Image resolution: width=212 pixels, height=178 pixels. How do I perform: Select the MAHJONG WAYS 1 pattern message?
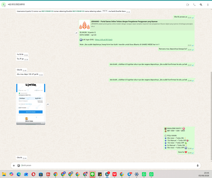click(179, 138)
